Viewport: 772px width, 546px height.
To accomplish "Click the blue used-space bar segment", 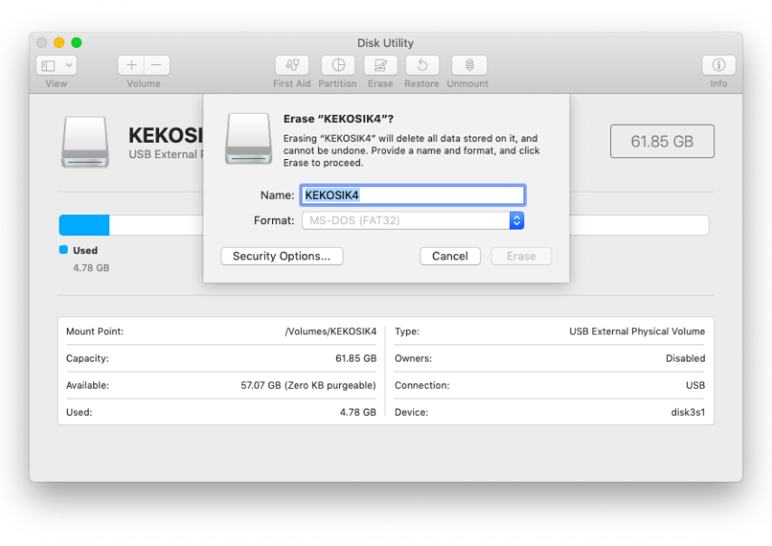I will [x=84, y=225].
